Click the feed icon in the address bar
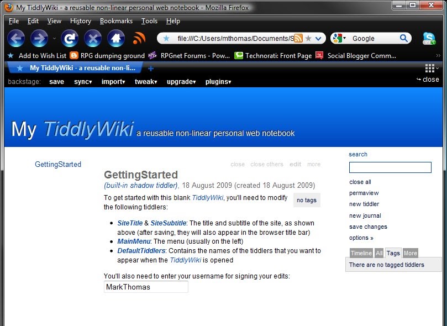 [298, 38]
